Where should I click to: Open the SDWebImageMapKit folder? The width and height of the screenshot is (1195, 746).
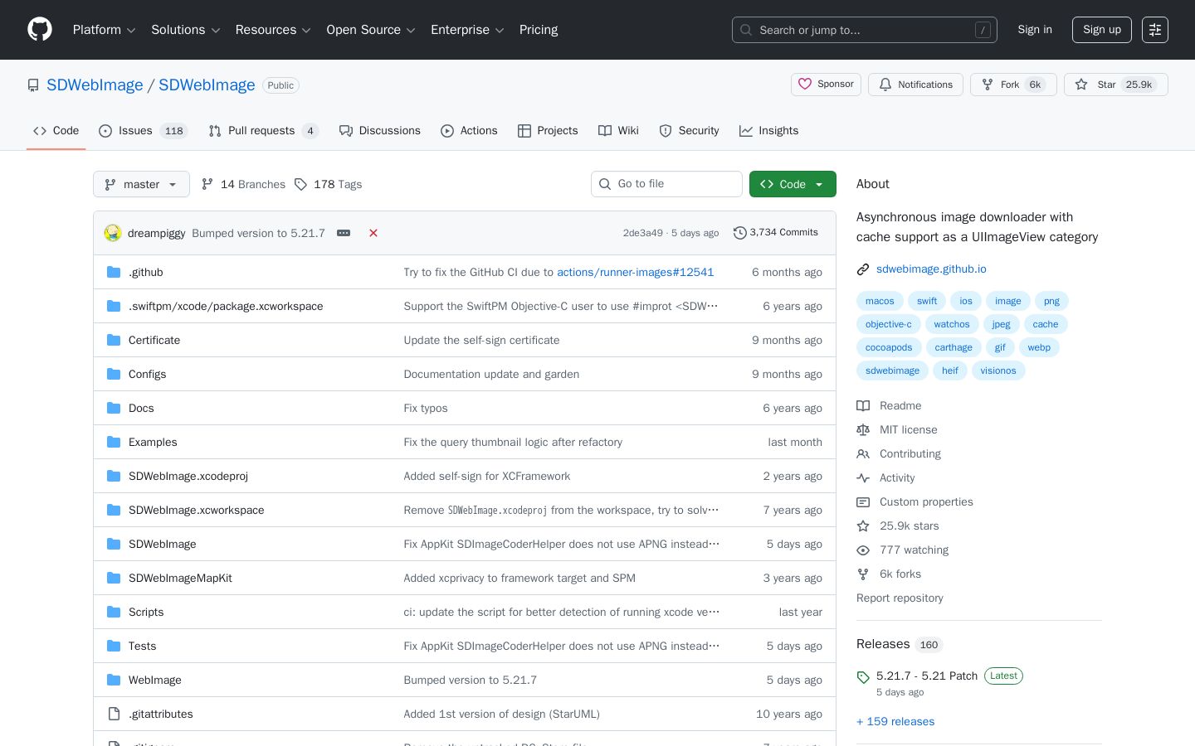[x=180, y=578]
